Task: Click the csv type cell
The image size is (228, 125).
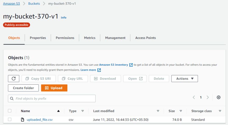Action: pos(71,120)
